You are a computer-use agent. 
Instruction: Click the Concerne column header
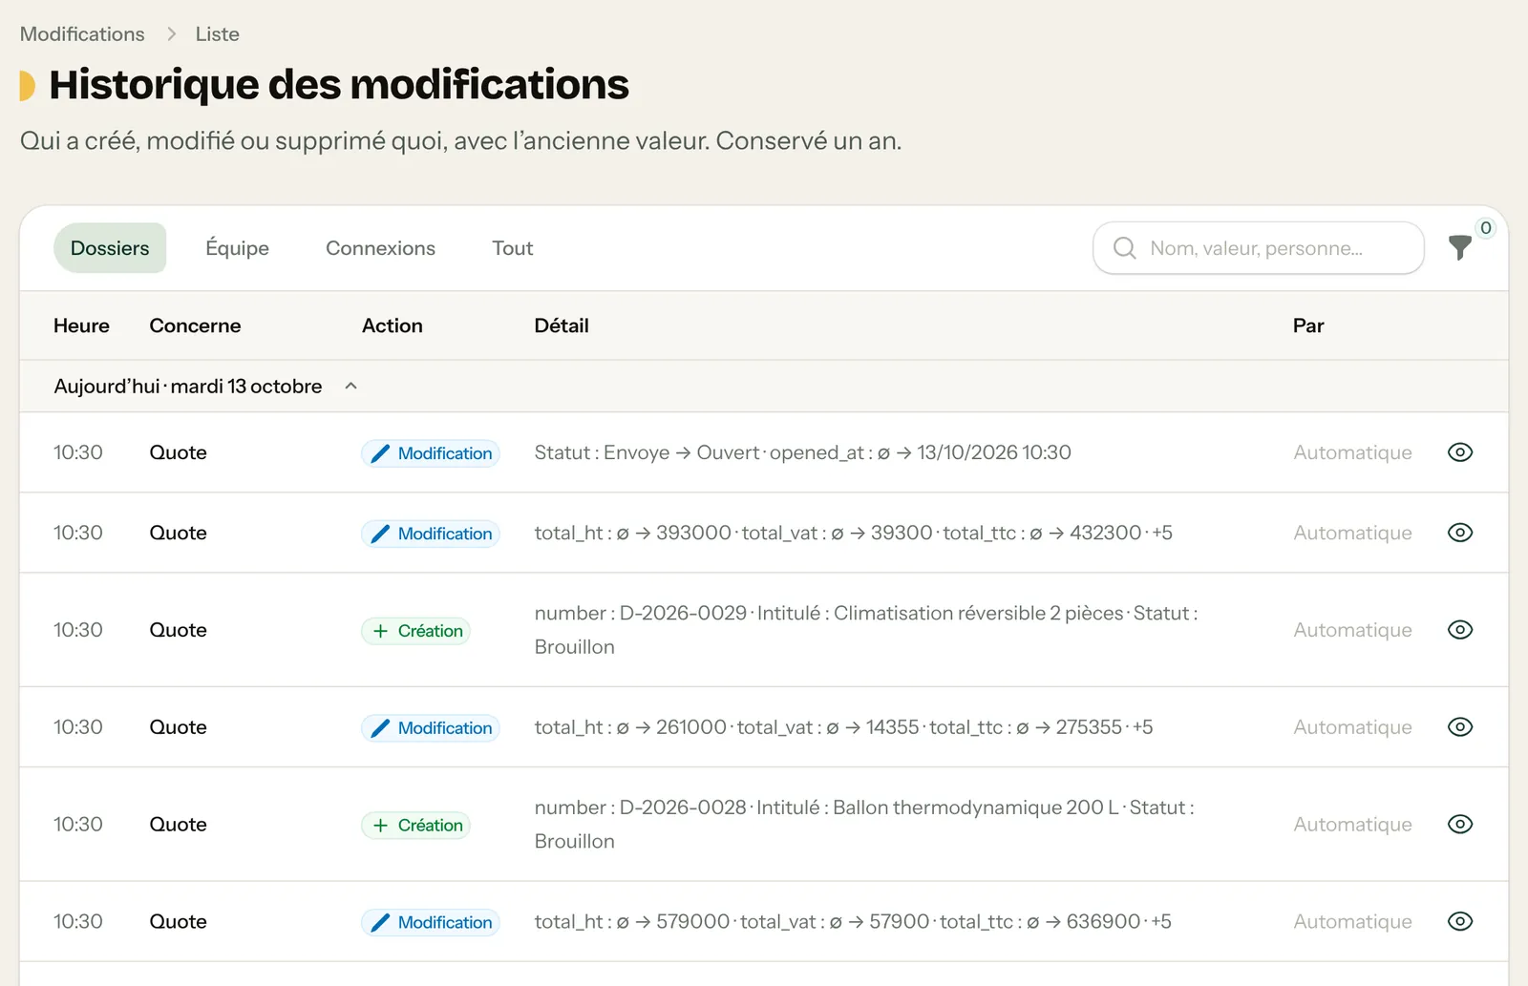195,325
